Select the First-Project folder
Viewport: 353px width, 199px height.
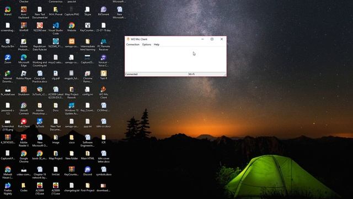point(88,187)
